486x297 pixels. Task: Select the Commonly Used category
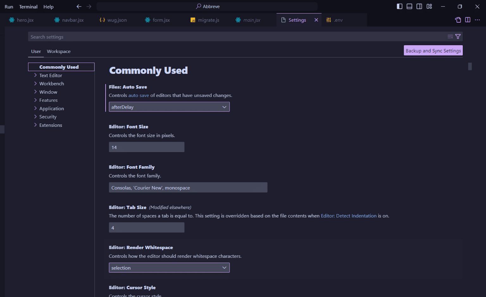coord(59,67)
